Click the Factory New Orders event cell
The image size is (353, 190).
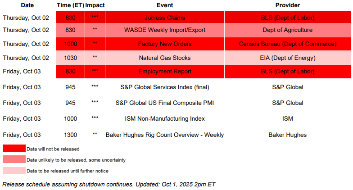pos(164,44)
